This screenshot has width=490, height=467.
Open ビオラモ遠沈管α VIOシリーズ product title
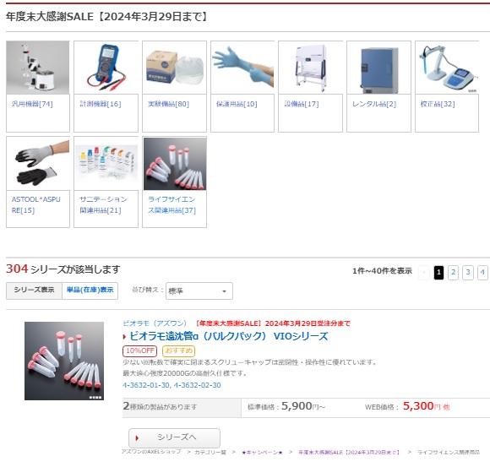(228, 336)
